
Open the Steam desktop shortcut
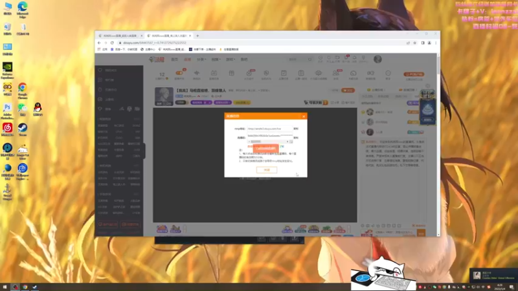coord(23,129)
